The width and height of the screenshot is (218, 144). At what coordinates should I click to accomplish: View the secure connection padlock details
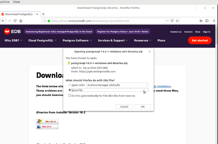point(49,21)
